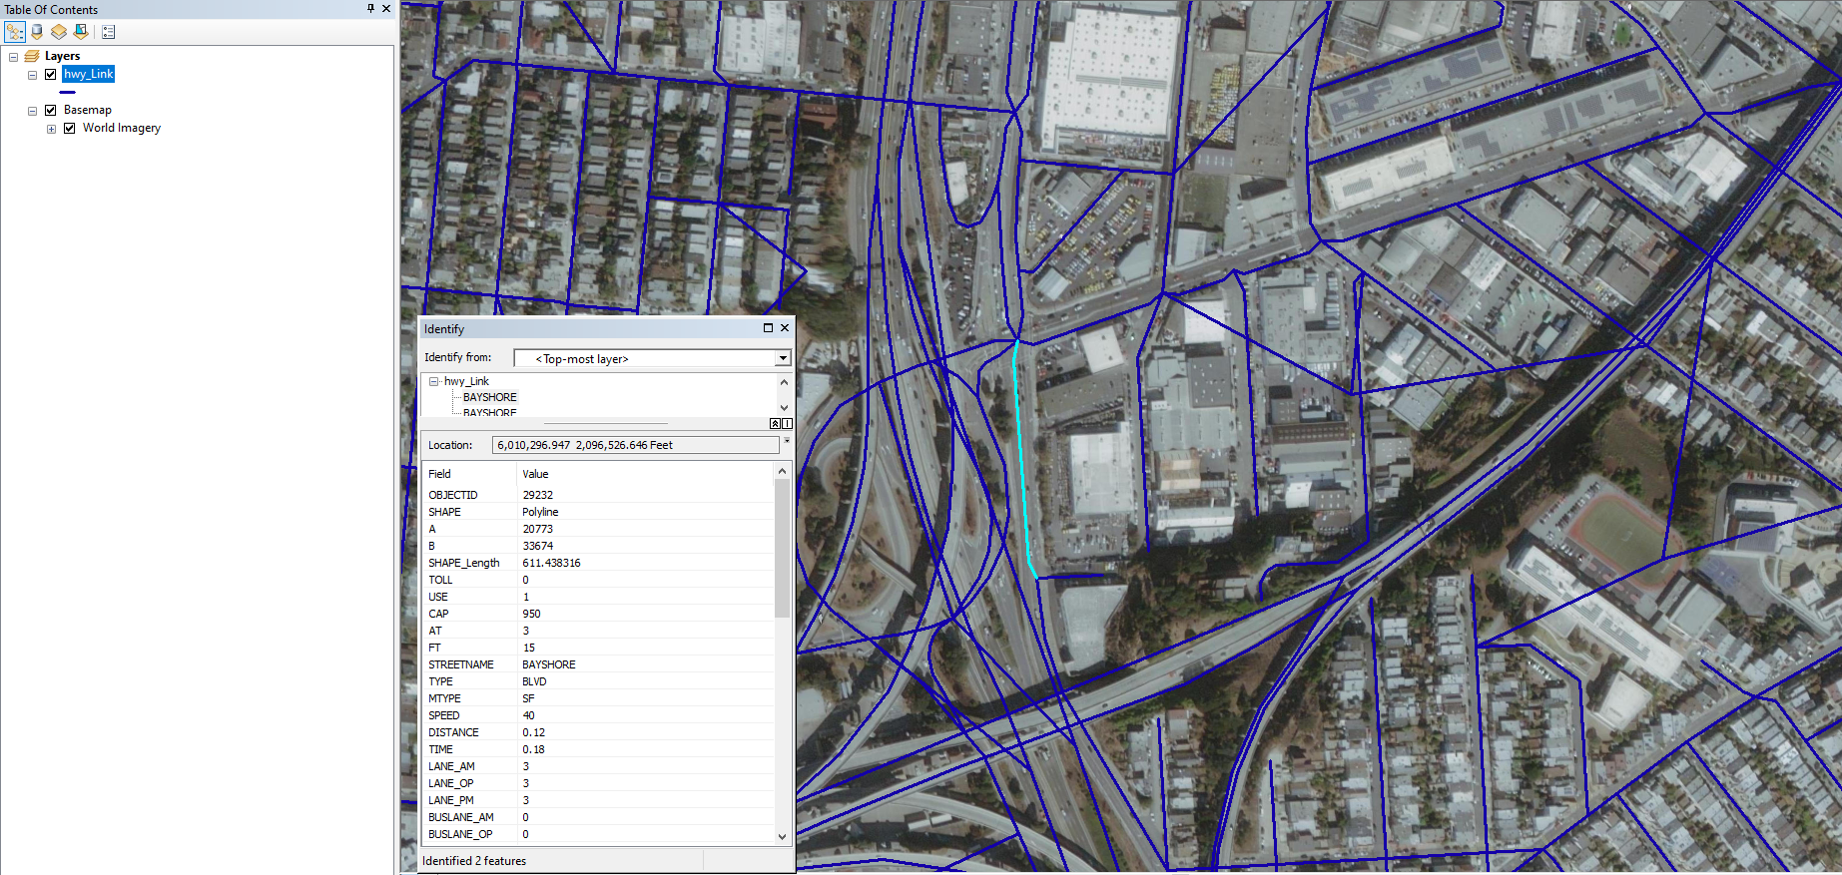Click the BUSLANE_AM field name

(x=461, y=817)
